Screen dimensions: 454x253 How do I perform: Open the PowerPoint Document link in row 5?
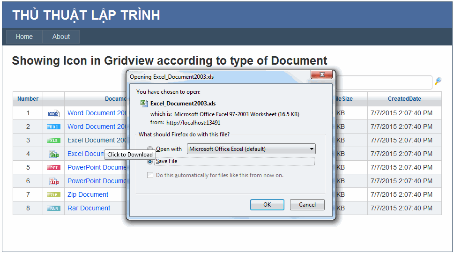pyautogui.click(x=97, y=167)
